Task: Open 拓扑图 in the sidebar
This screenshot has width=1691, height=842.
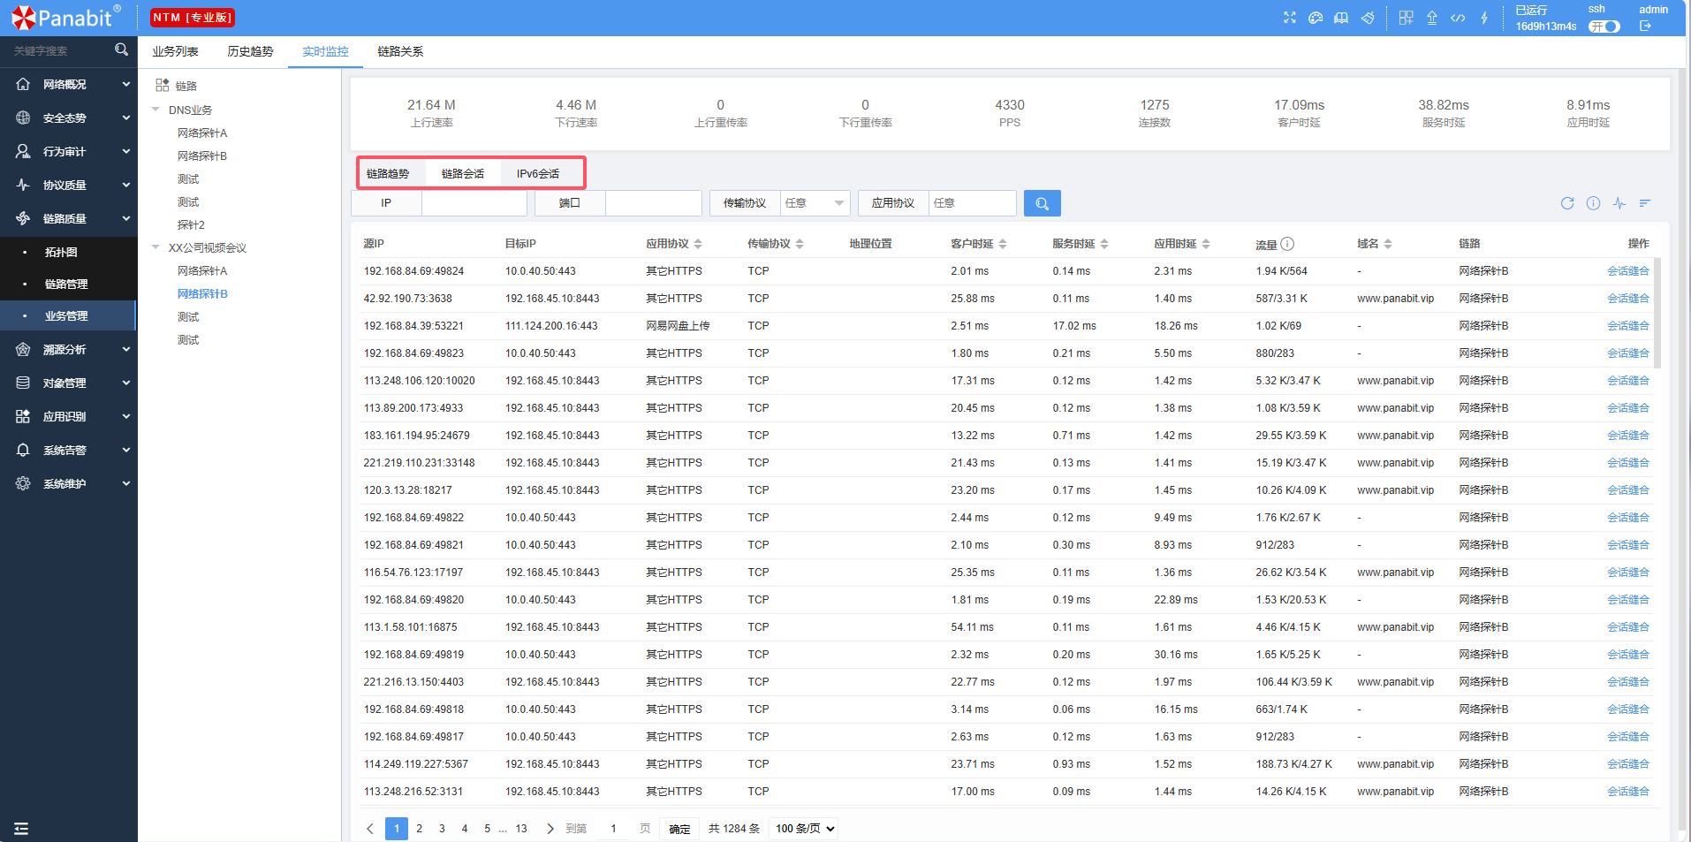Action: coord(61,252)
